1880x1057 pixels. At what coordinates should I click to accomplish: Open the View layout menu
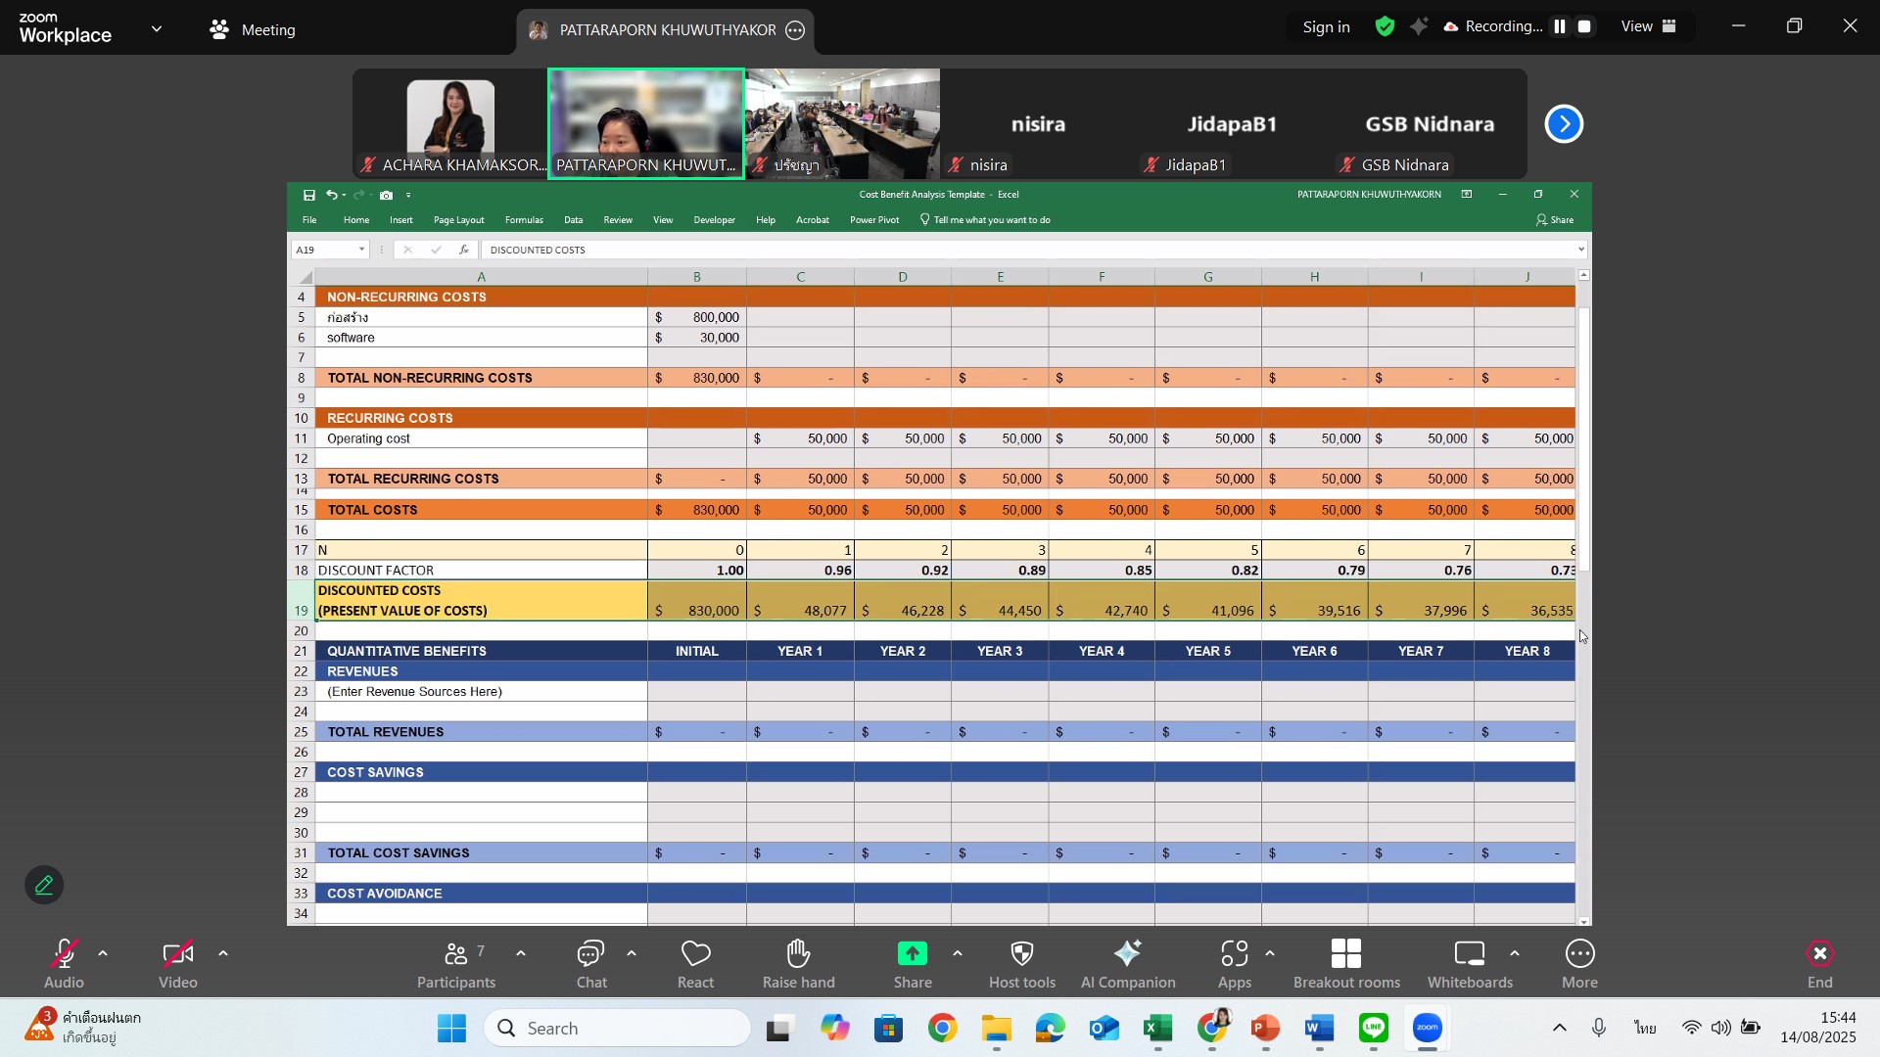[x=1649, y=27]
